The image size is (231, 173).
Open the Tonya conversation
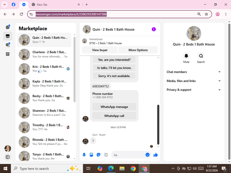44,156
